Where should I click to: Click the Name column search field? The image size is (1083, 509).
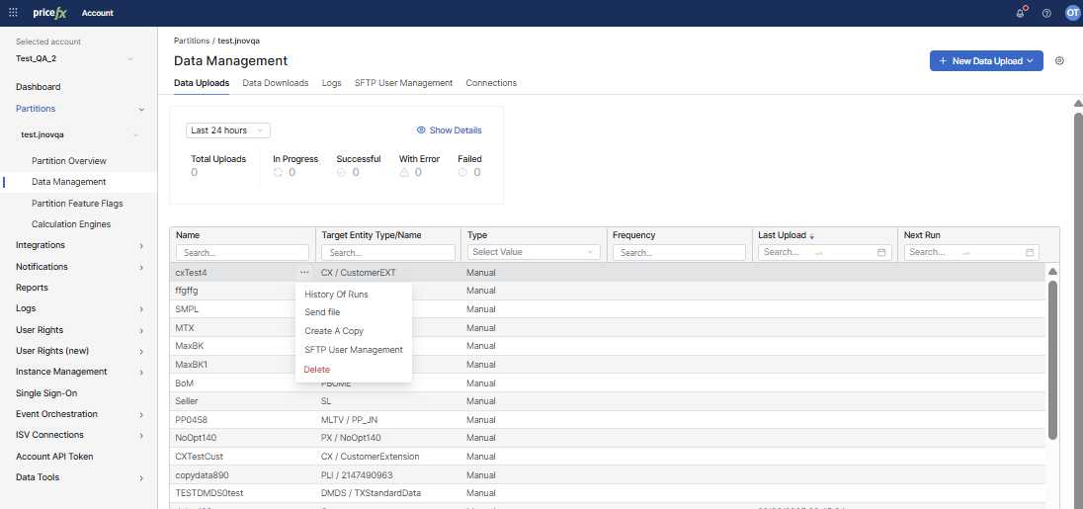242,253
